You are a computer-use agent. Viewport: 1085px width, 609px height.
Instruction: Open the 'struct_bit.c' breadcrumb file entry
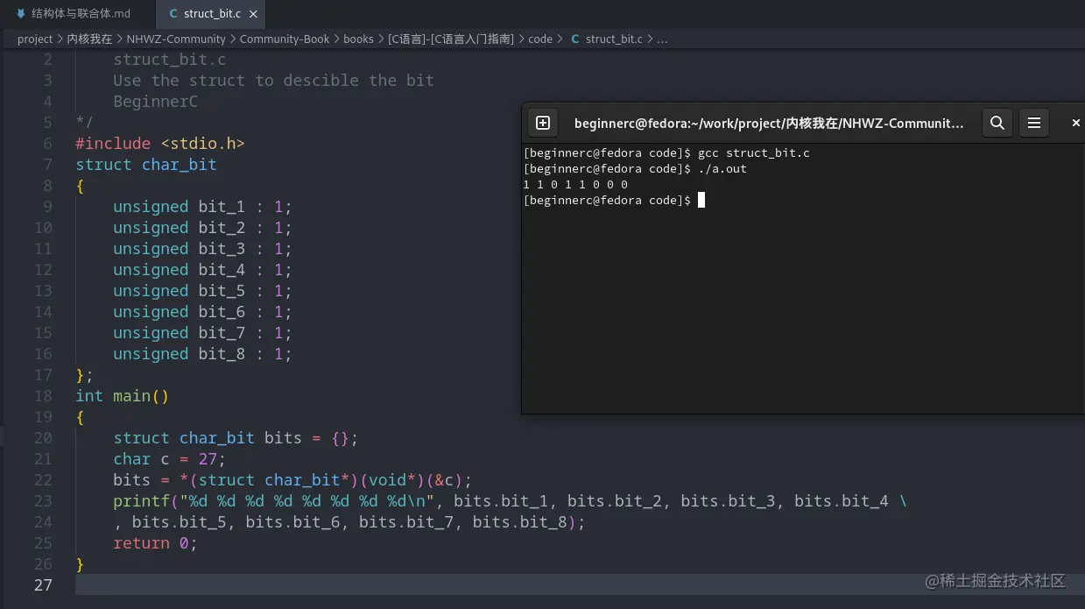pos(606,39)
